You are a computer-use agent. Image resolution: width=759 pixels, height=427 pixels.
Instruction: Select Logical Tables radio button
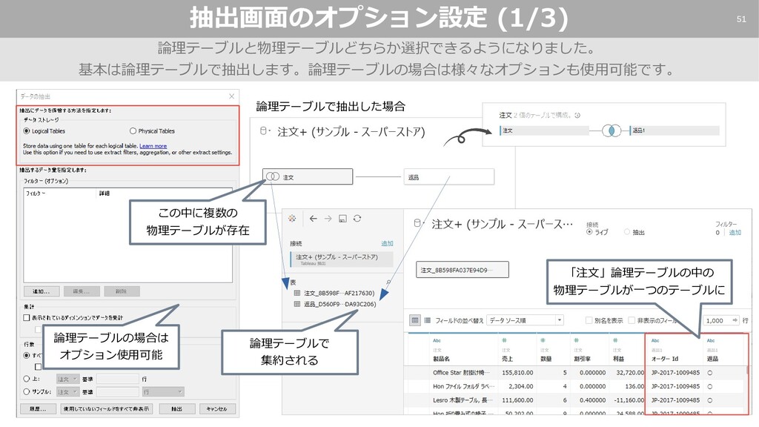27,130
